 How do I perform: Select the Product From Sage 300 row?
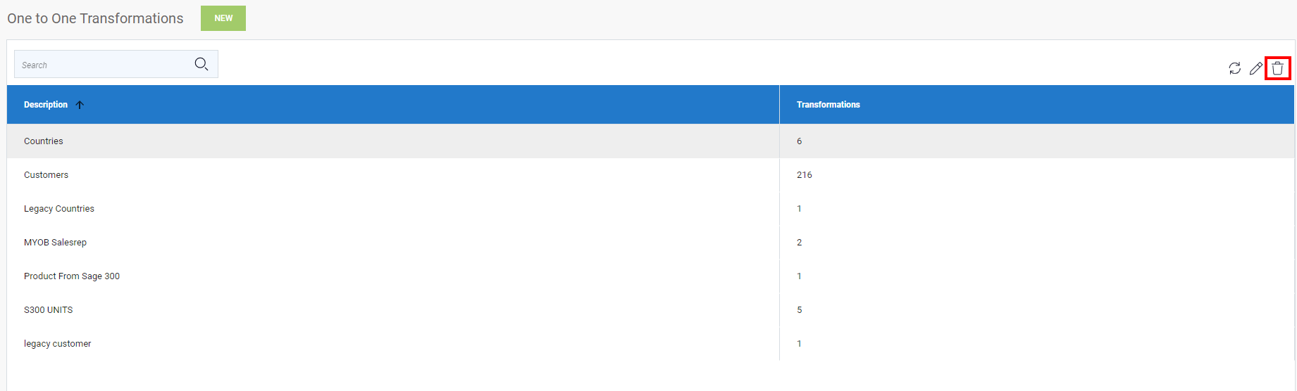[650, 276]
